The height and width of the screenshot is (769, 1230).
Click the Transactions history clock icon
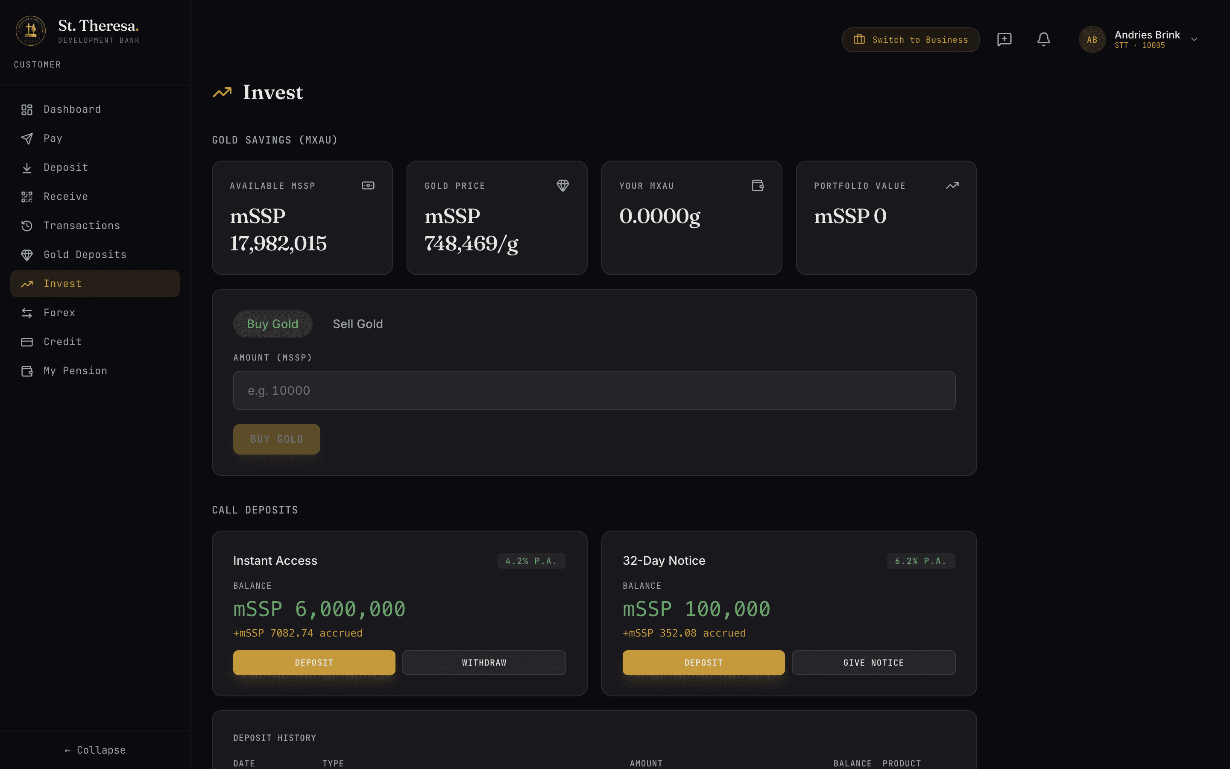click(x=27, y=226)
